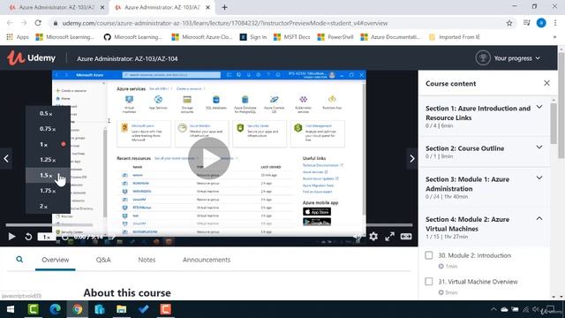Open Sign In bookmark
The height and width of the screenshot is (318, 565).
click(253, 37)
